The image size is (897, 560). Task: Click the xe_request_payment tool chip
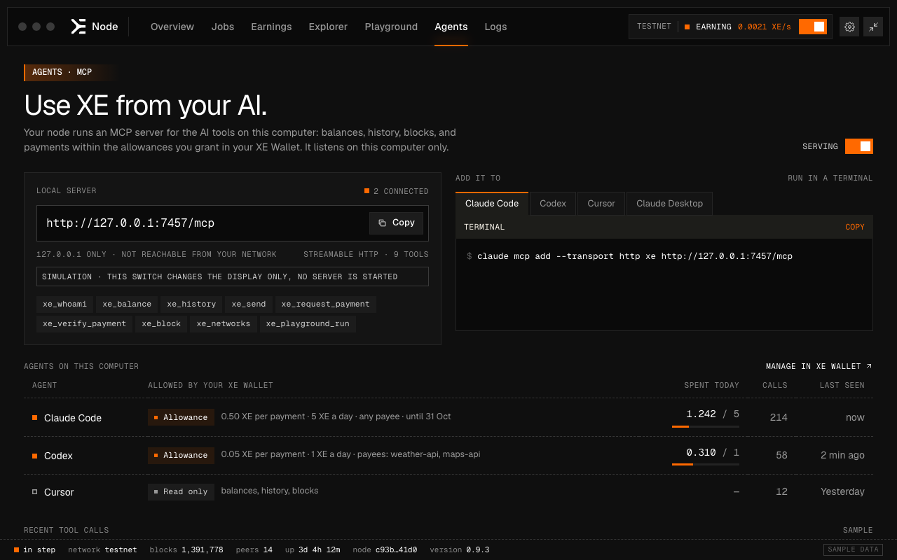(326, 304)
